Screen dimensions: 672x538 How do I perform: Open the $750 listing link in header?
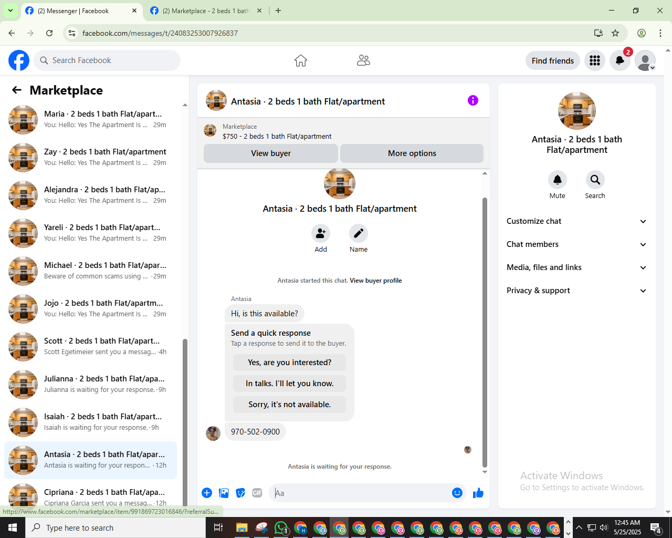(277, 136)
